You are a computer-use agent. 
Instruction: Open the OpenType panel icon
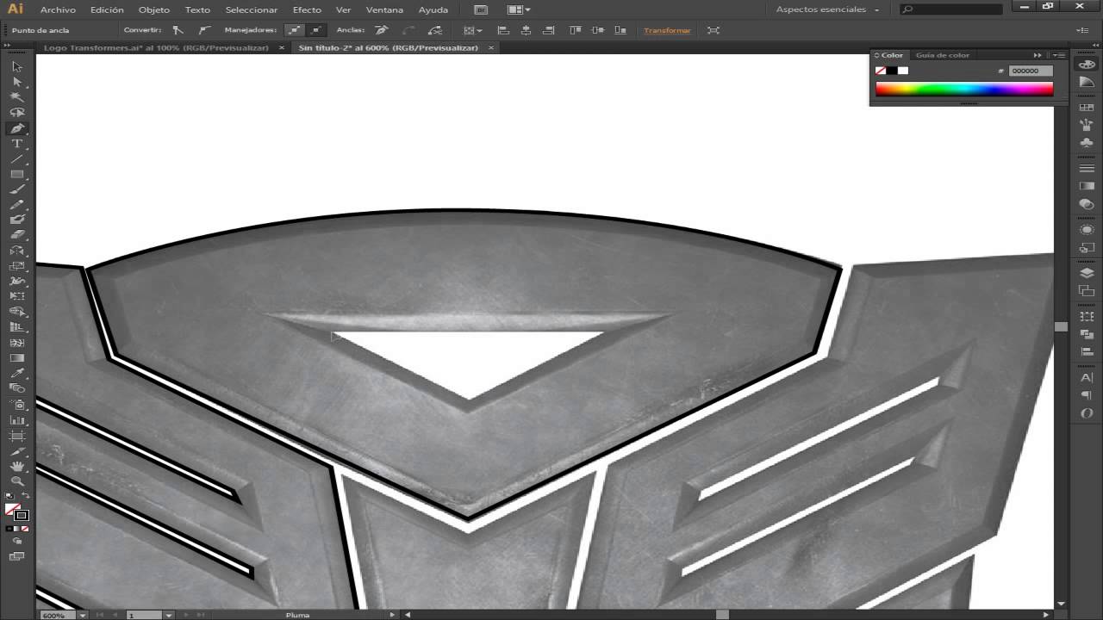1087,413
